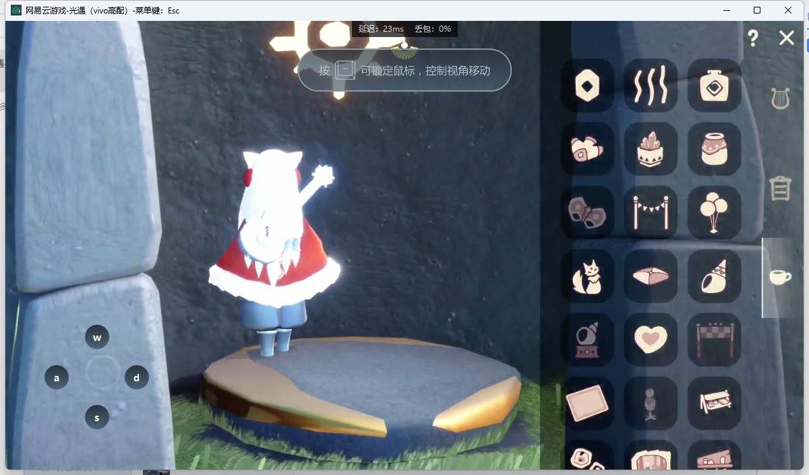Click the center of the virtual joystick
The image size is (809, 475).
[x=102, y=373]
